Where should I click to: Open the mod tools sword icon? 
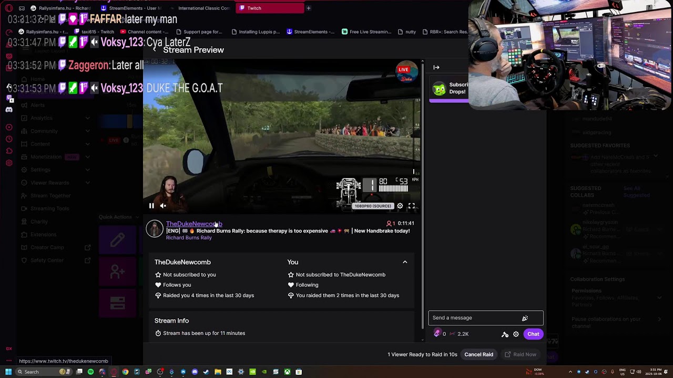(x=505, y=334)
